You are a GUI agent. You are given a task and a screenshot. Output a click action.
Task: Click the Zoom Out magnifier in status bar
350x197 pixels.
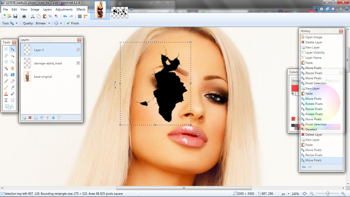312,194
